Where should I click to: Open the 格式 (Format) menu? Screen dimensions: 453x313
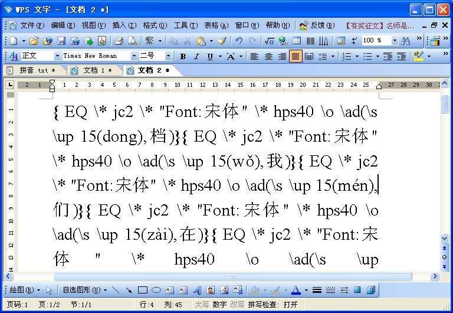coord(155,25)
